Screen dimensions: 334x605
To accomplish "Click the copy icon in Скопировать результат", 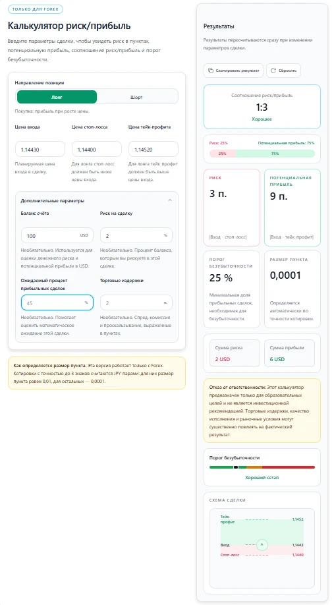I will coord(210,71).
